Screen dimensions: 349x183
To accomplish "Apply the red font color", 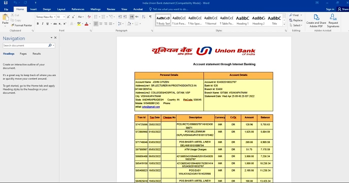I will pyautogui.click(x=86, y=24).
